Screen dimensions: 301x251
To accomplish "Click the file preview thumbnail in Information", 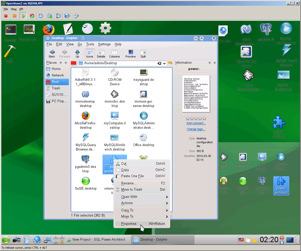I will (x=196, y=94).
